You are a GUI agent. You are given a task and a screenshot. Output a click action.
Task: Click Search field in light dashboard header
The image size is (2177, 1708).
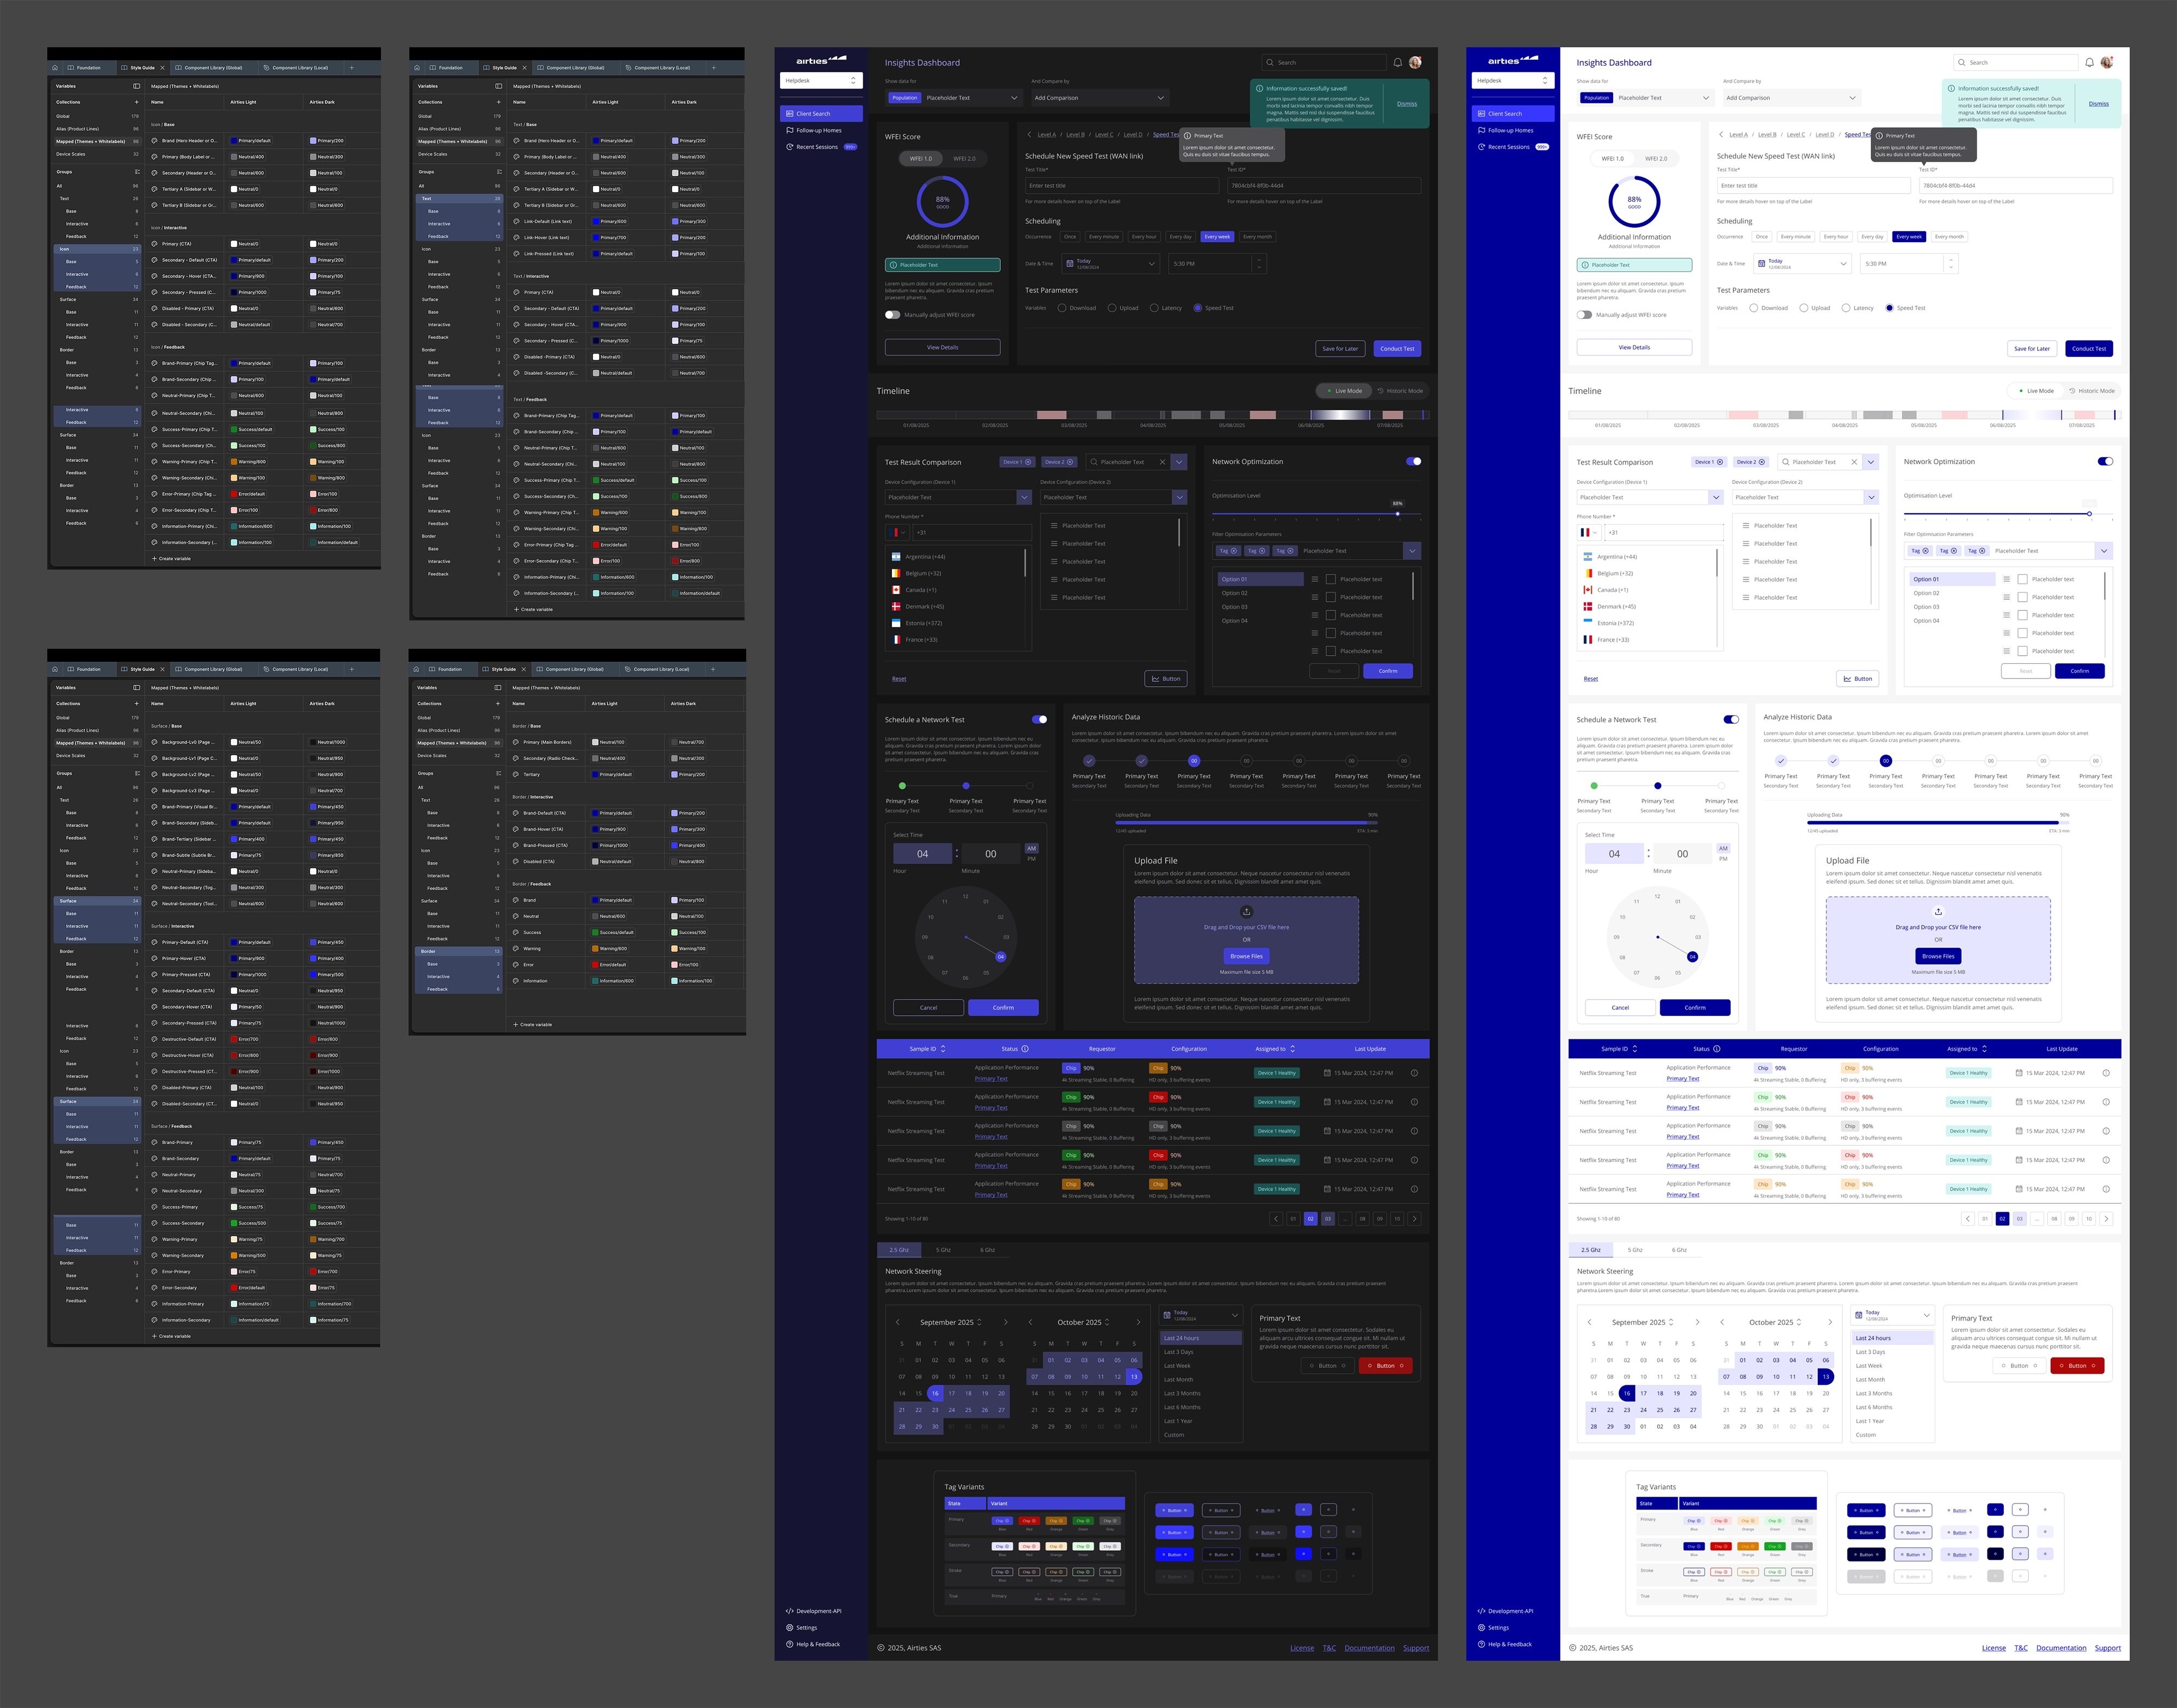click(x=2016, y=62)
